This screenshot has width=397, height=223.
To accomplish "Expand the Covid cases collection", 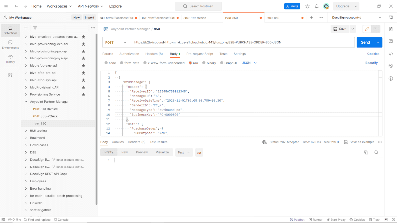I will click(x=26, y=145).
